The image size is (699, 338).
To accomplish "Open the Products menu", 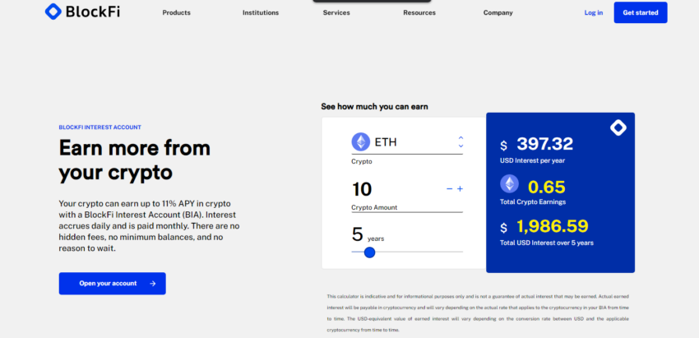I will (177, 12).
